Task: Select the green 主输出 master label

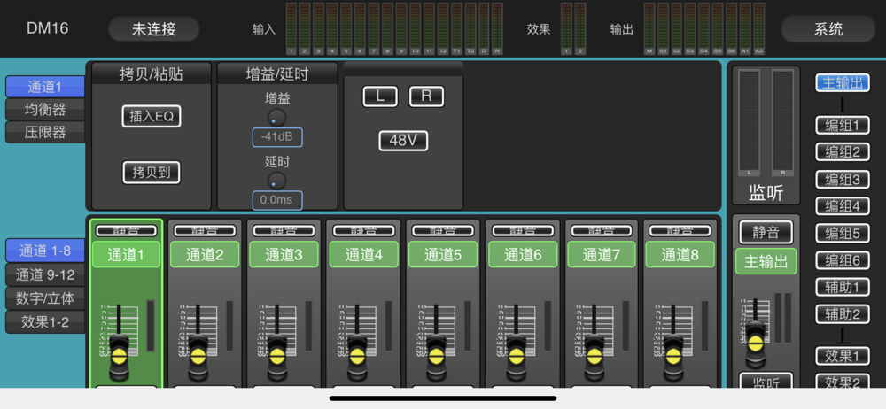Action: tap(766, 261)
